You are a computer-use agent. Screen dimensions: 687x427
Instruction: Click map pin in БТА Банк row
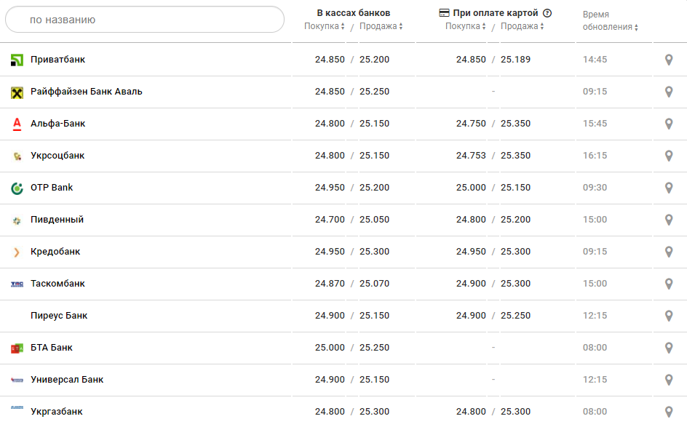click(669, 348)
